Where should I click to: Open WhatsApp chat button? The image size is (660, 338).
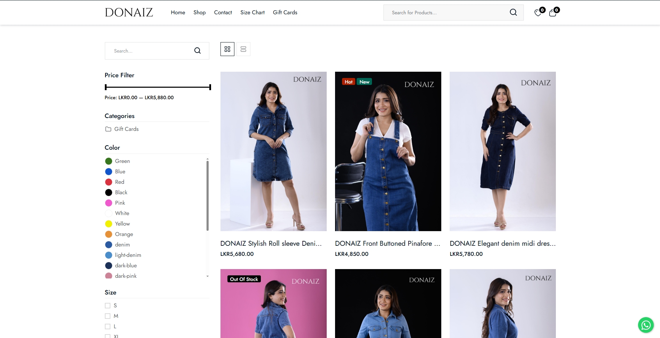pos(646,325)
